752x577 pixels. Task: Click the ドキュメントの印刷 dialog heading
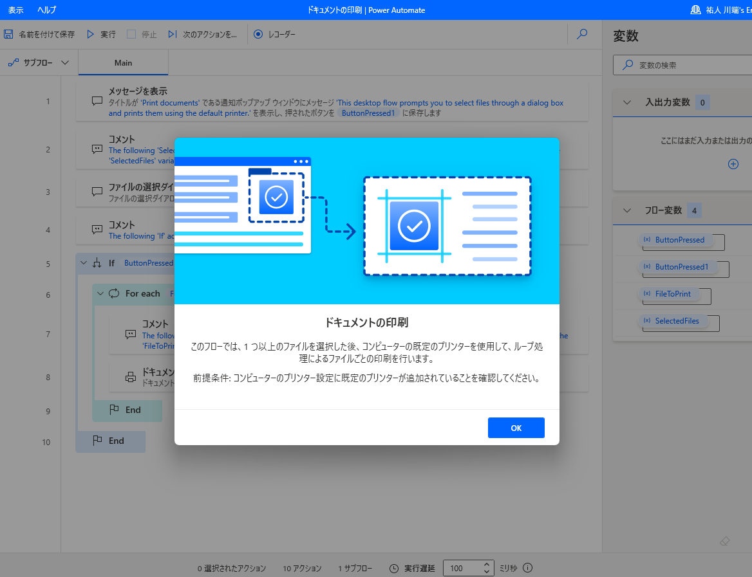coord(366,322)
